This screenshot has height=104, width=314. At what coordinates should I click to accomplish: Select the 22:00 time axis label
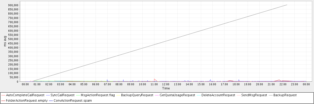click(283, 84)
